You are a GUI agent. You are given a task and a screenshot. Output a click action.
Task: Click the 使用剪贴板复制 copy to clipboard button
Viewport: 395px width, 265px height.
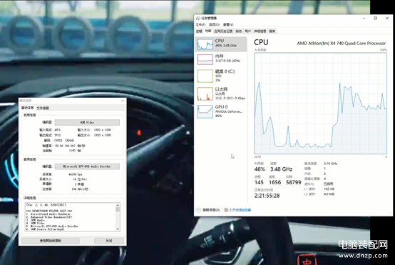[51, 241]
